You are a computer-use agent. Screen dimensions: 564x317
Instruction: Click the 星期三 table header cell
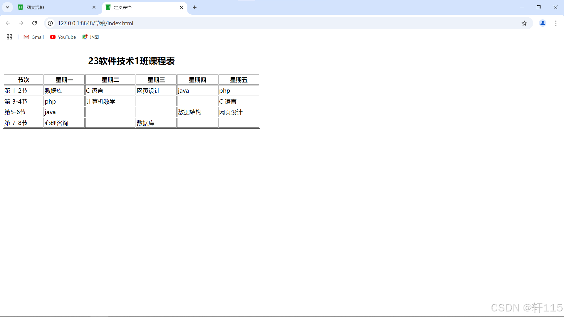[156, 80]
